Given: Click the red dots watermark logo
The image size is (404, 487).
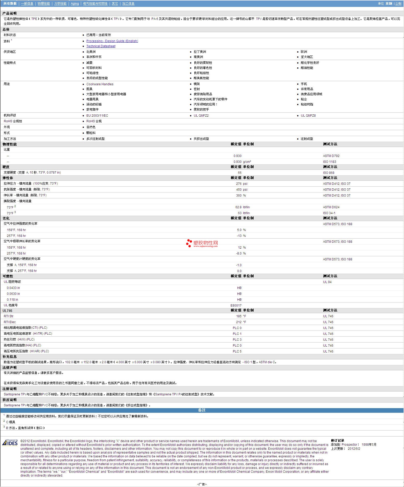Looking at the screenshot, I should [189, 243].
